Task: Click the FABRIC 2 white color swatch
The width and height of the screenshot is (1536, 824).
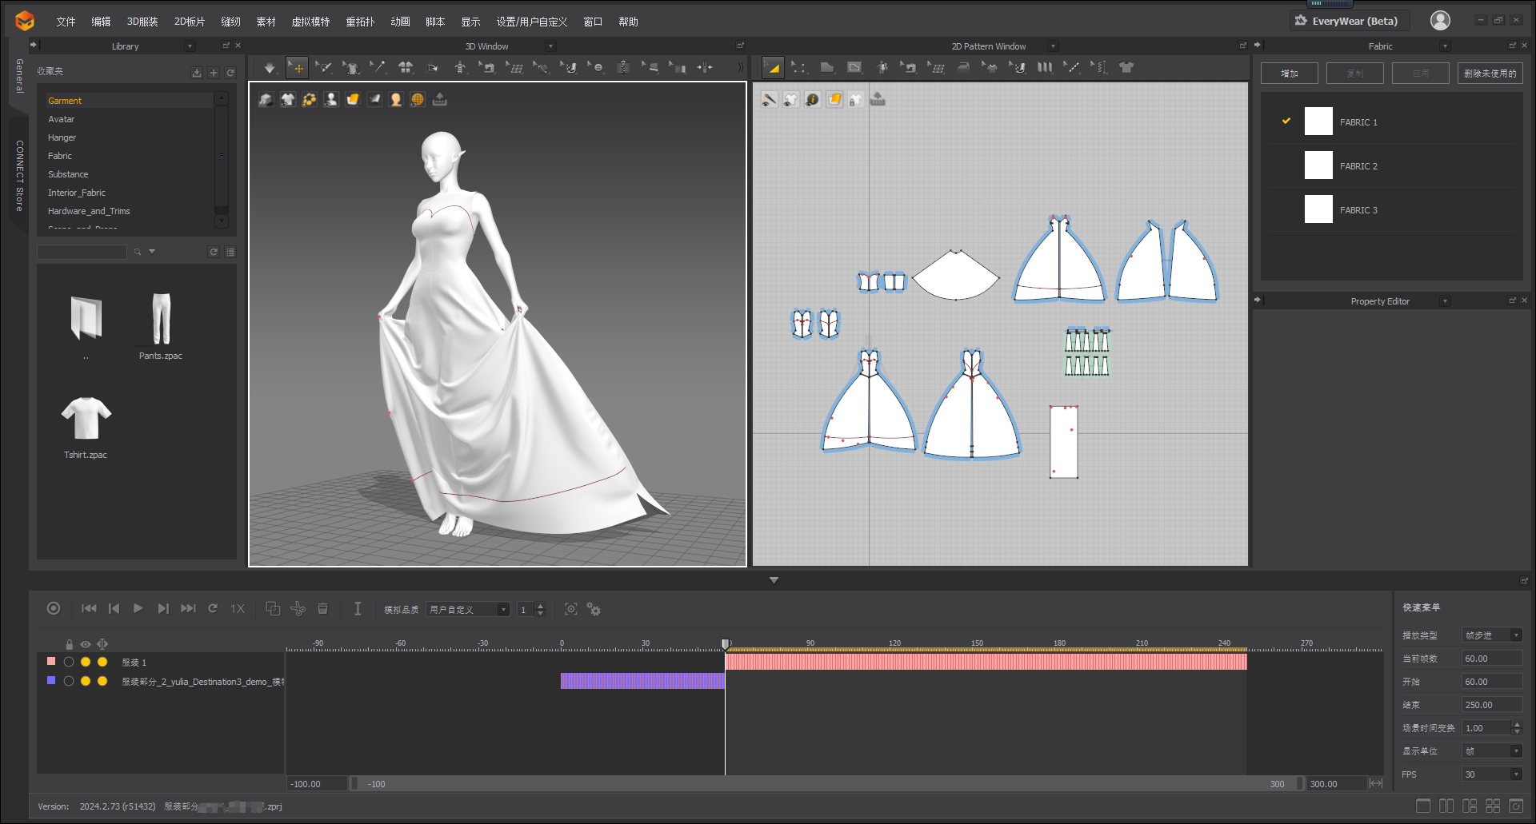Action: pos(1318,165)
